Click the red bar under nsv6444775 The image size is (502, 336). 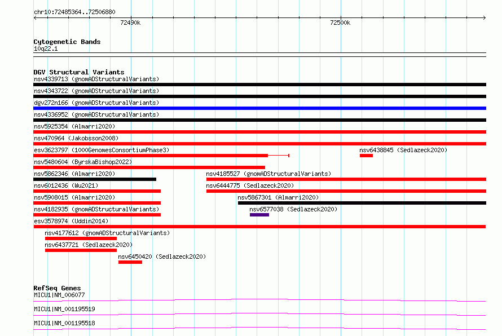(x=346, y=191)
